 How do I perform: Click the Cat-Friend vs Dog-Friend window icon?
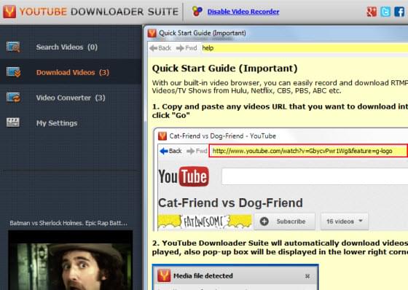(x=162, y=136)
